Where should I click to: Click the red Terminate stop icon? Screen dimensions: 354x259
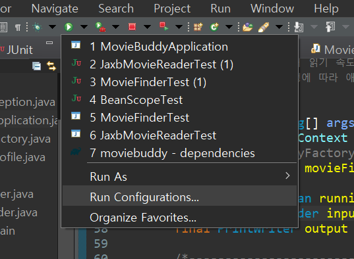point(132,27)
